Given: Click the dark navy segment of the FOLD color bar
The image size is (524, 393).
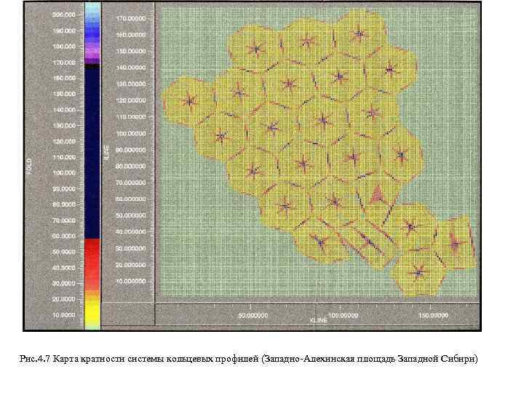Looking at the screenshot, I should click(x=92, y=153).
